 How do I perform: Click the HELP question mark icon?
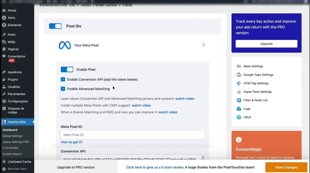[x=239, y=117]
